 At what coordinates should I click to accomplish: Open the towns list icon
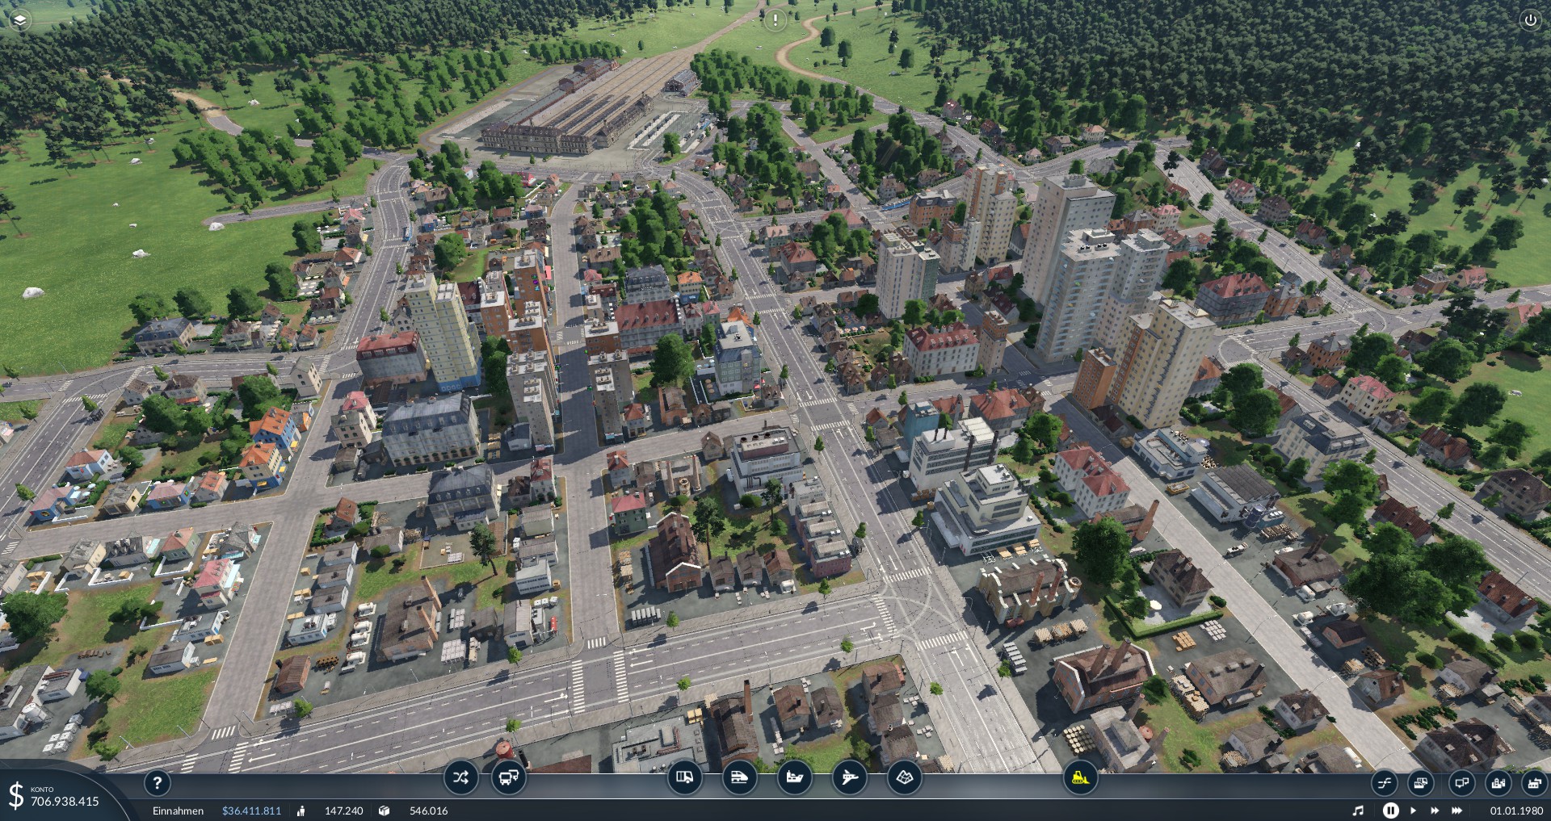tap(1498, 782)
